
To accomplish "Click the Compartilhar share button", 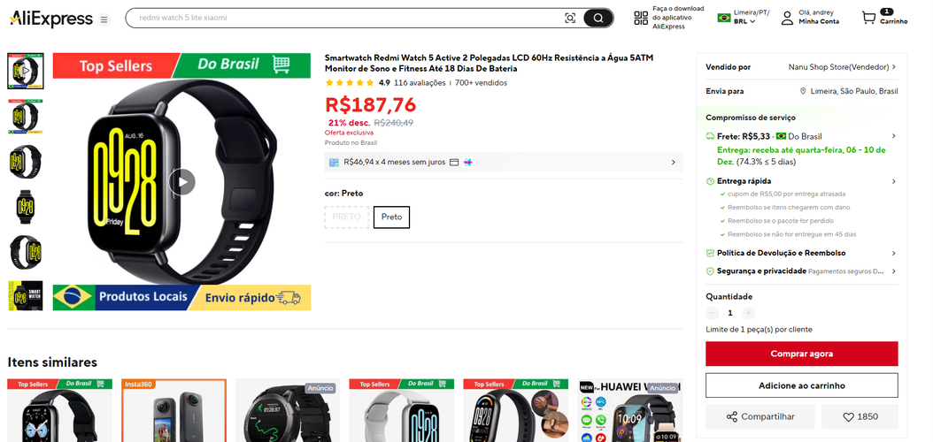I will click(x=760, y=416).
